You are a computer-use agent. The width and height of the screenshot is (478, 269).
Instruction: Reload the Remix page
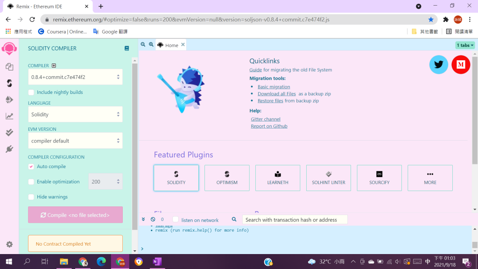32,20
